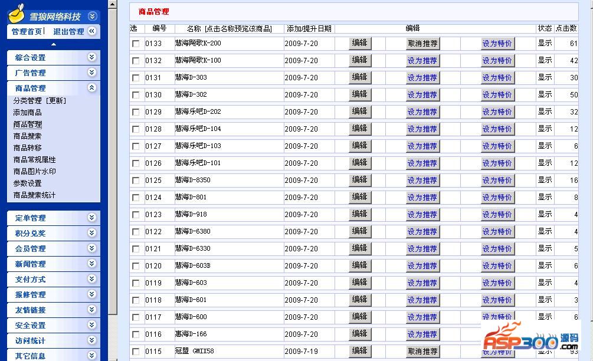Expand the 报修管理 chevron

(92, 294)
